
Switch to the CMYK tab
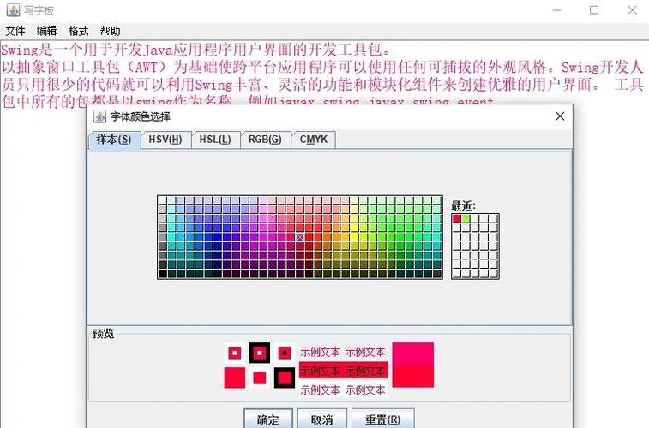[314, 140]
